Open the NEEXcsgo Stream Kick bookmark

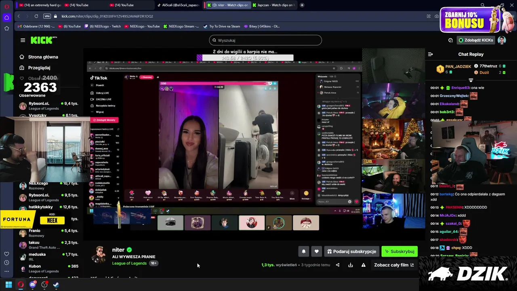click(181, 26)
